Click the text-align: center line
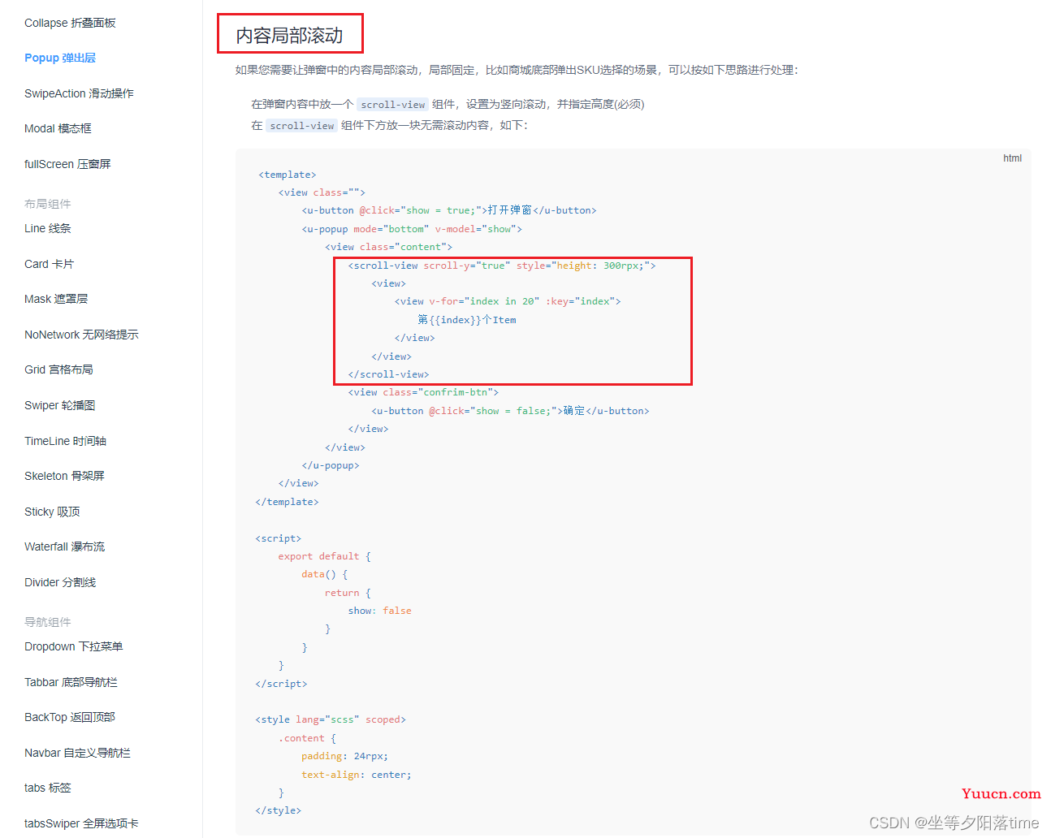Image resolution: width=1051 pixels, height=838 pixels. (357, 775)
